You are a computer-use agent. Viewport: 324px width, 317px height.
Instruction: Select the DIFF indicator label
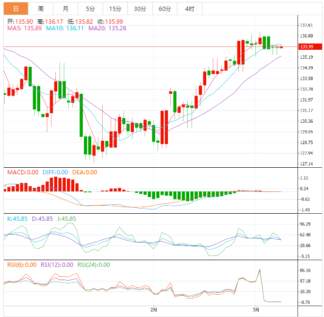55,172
